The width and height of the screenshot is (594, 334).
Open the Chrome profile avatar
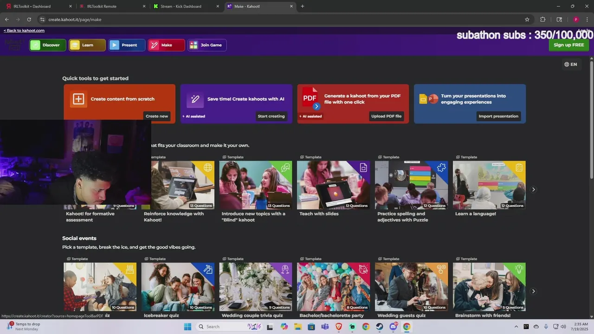576,19
